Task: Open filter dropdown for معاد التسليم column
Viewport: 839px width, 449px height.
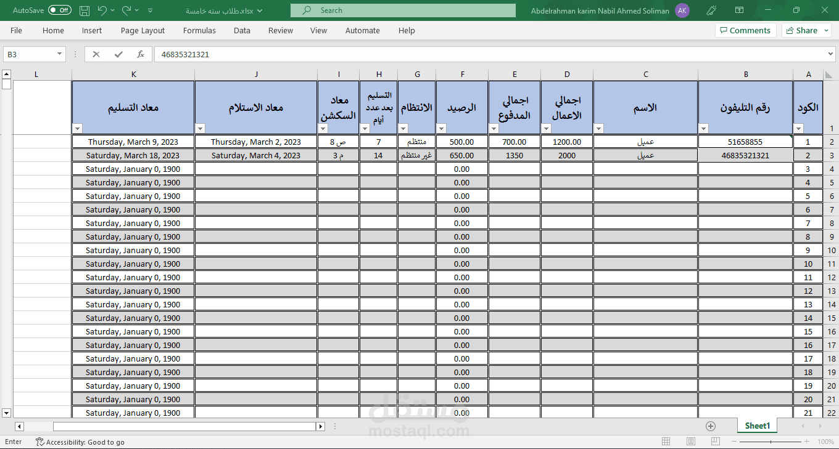Action: pos(78,128)
